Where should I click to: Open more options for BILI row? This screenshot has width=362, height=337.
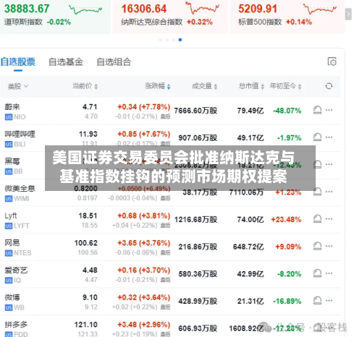pos(329,137)
